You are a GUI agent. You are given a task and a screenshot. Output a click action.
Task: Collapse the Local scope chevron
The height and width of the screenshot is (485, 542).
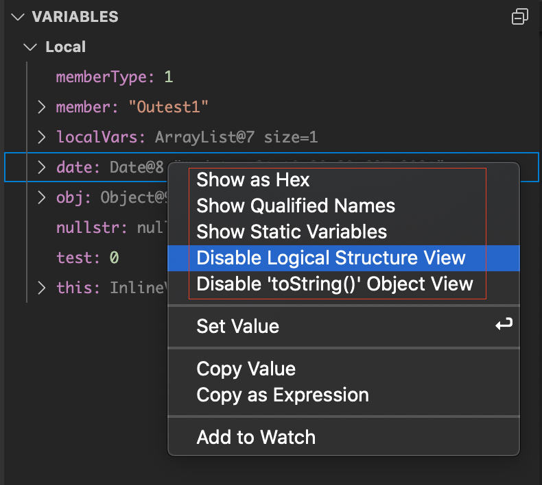(30, 47)
